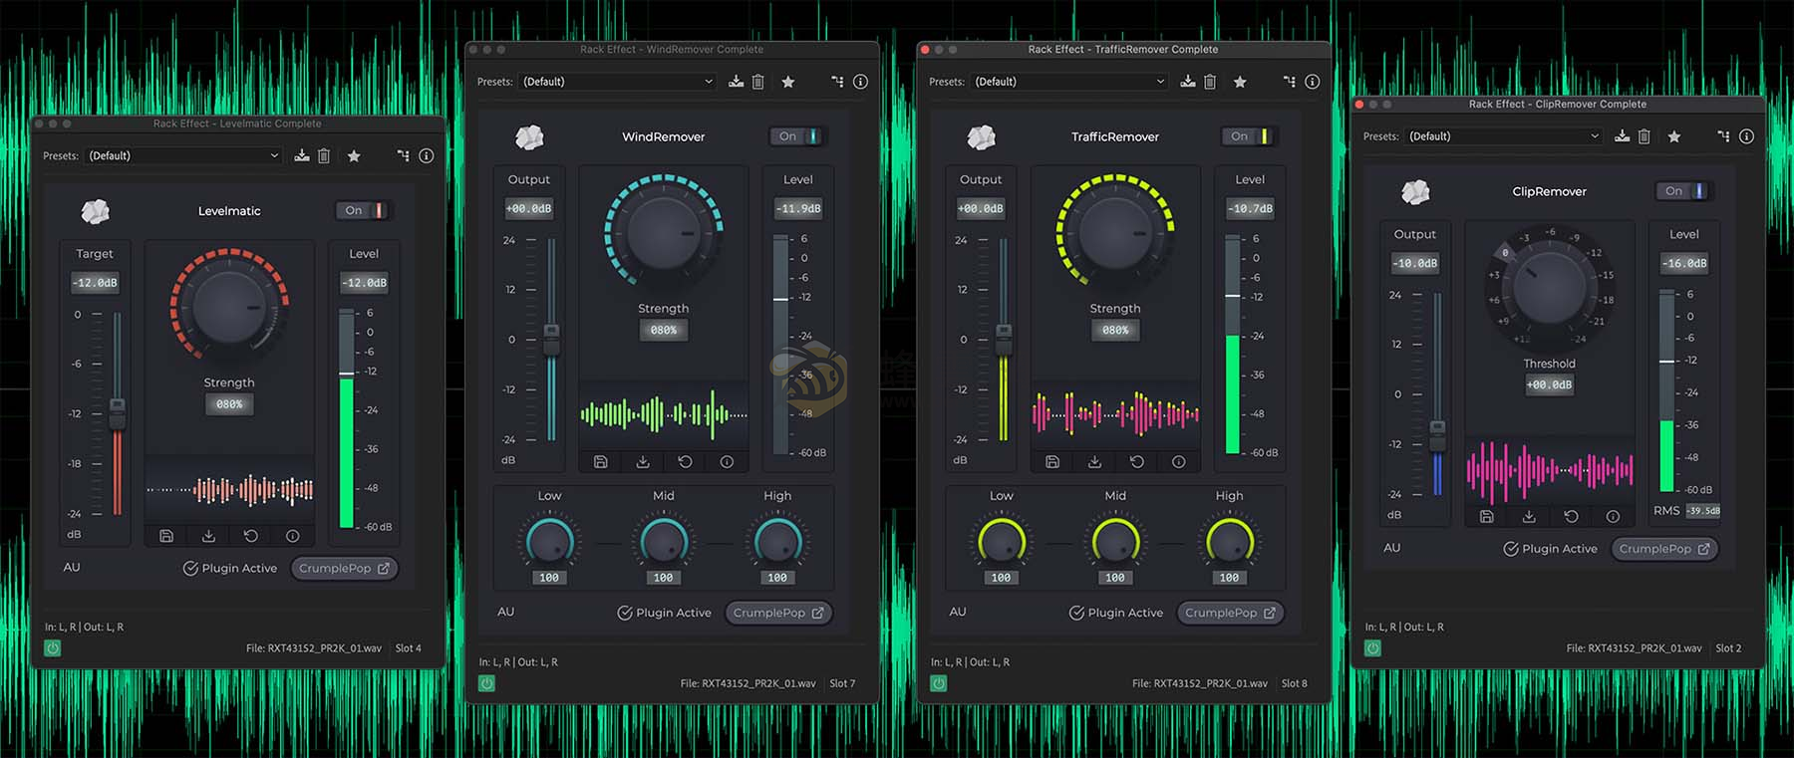The image size is (1794, 758).
Task: Toggle Plugin Active in WindRemover
Action: click(x=665, y=613)
